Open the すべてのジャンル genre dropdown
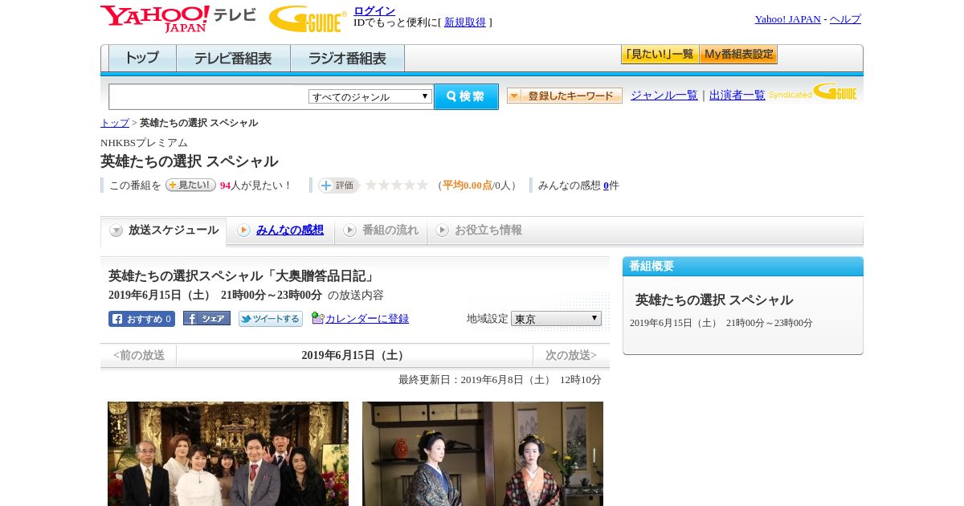This screenshot has height=506, width=964. coord(370,96)
